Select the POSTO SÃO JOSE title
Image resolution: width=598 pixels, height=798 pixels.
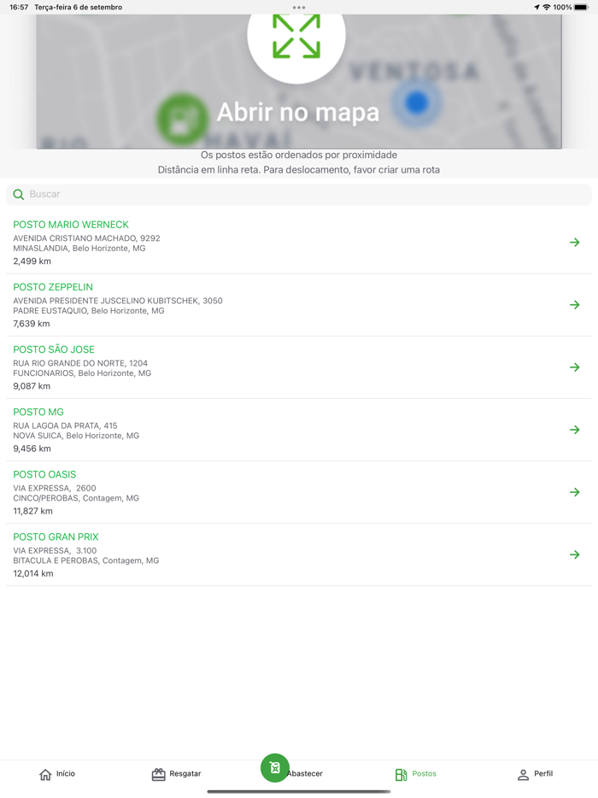pos(54,349)
